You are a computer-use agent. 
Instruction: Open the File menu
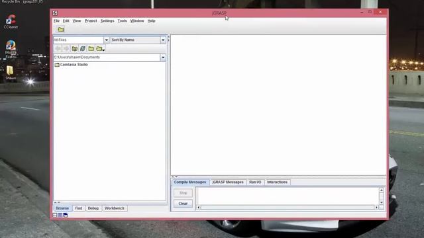(56, 20)
